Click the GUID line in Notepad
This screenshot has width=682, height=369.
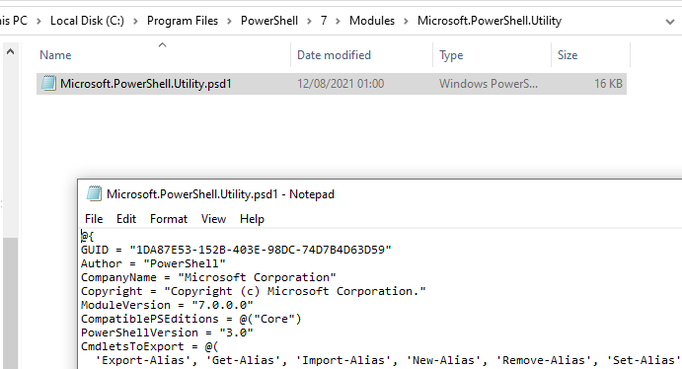pyautogui.click(x=236, y=250)
